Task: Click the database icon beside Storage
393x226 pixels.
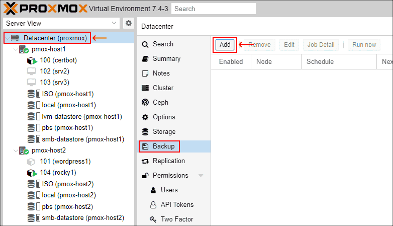Action: [145, 132]
